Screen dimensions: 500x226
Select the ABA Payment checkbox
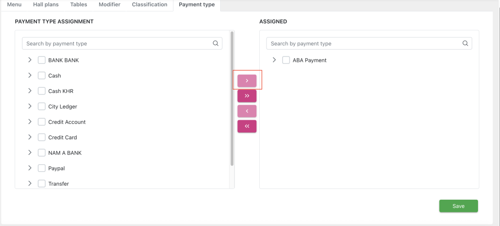tap(286, 60)
